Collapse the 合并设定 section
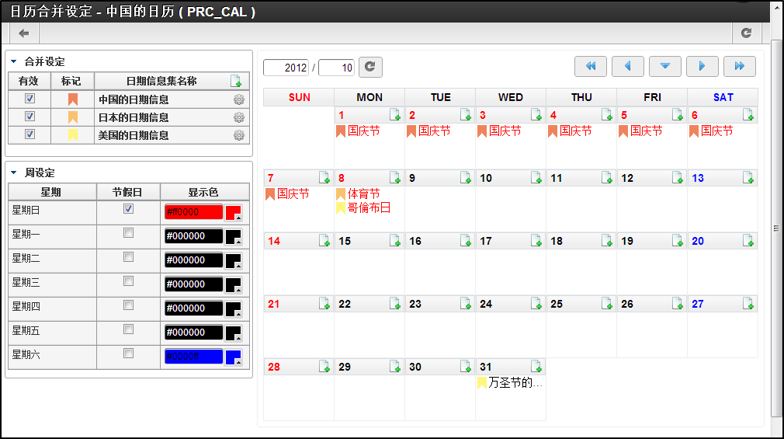 point(13,61)
